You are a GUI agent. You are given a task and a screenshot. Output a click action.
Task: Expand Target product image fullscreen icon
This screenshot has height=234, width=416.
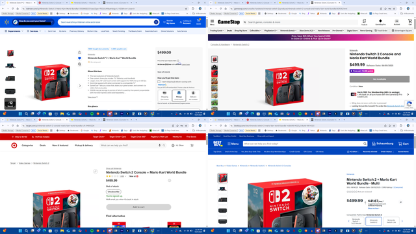pos(96,172)
